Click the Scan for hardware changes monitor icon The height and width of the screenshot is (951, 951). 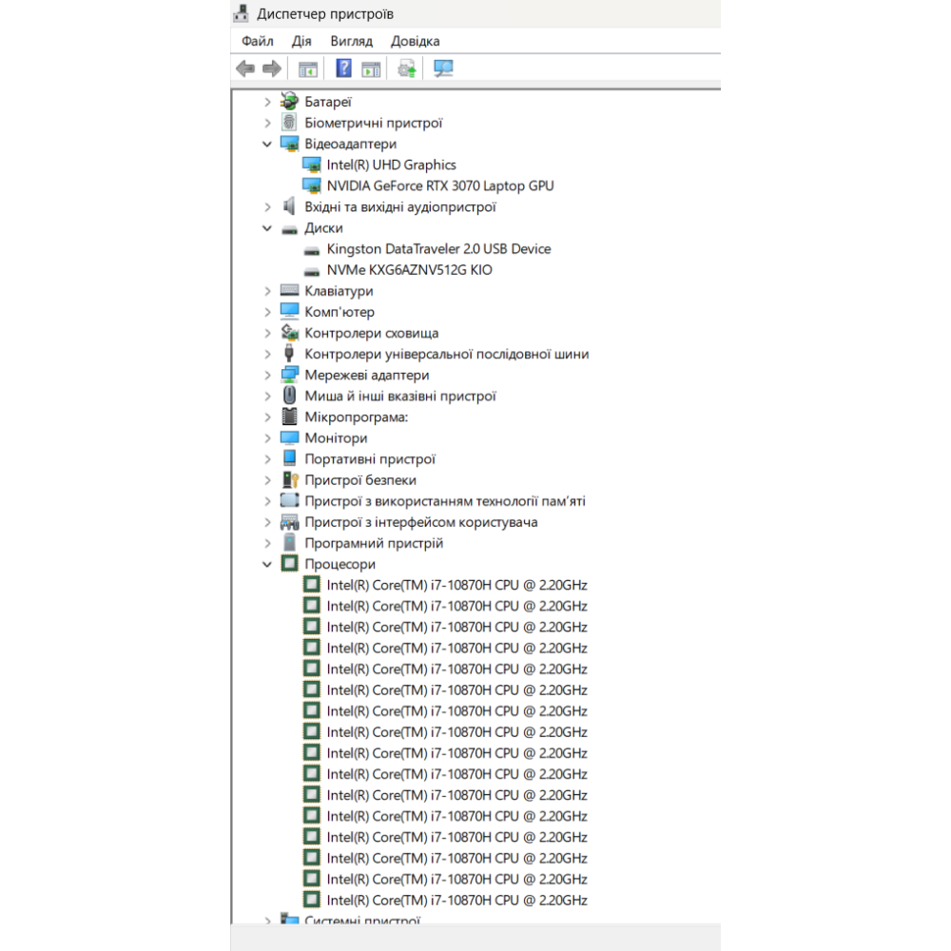point(443,68)
